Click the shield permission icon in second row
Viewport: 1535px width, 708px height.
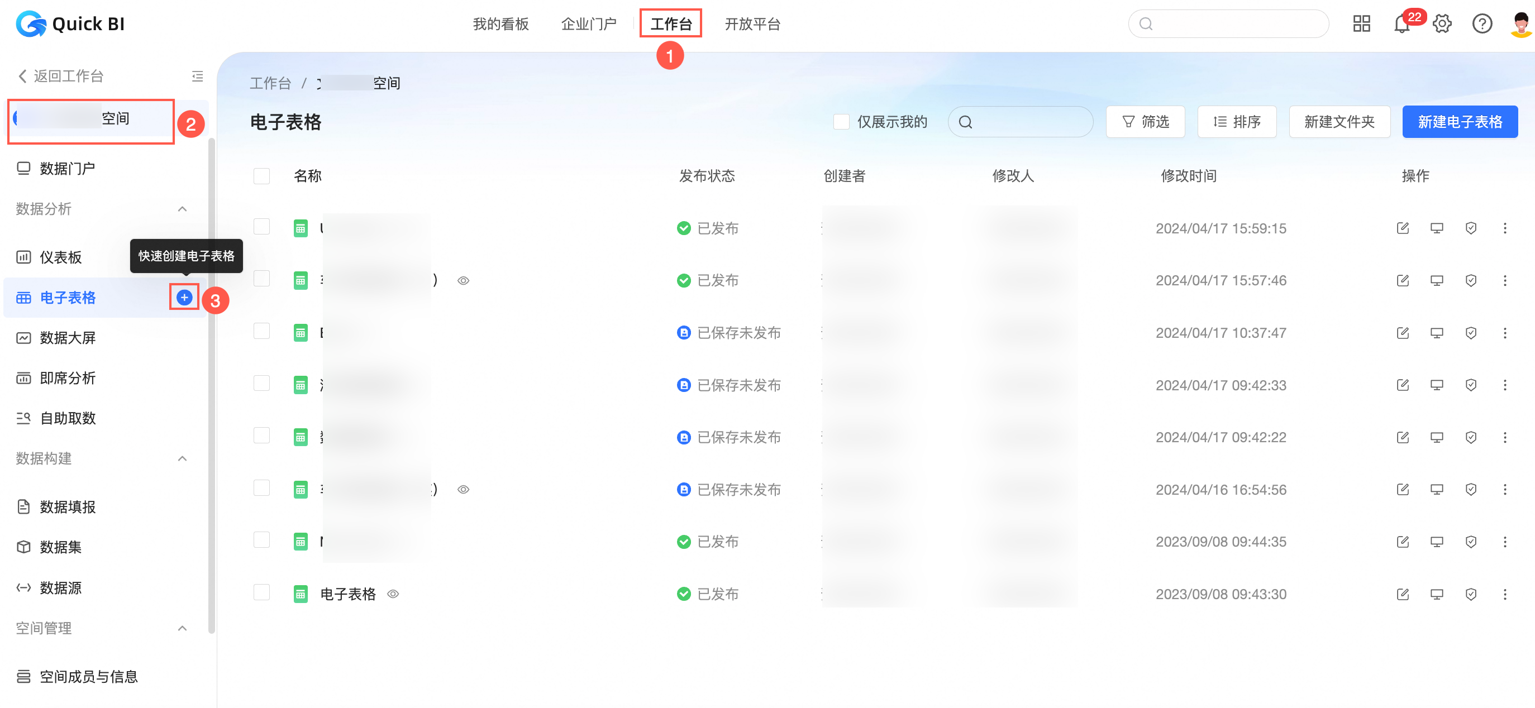pos(1470,280)
